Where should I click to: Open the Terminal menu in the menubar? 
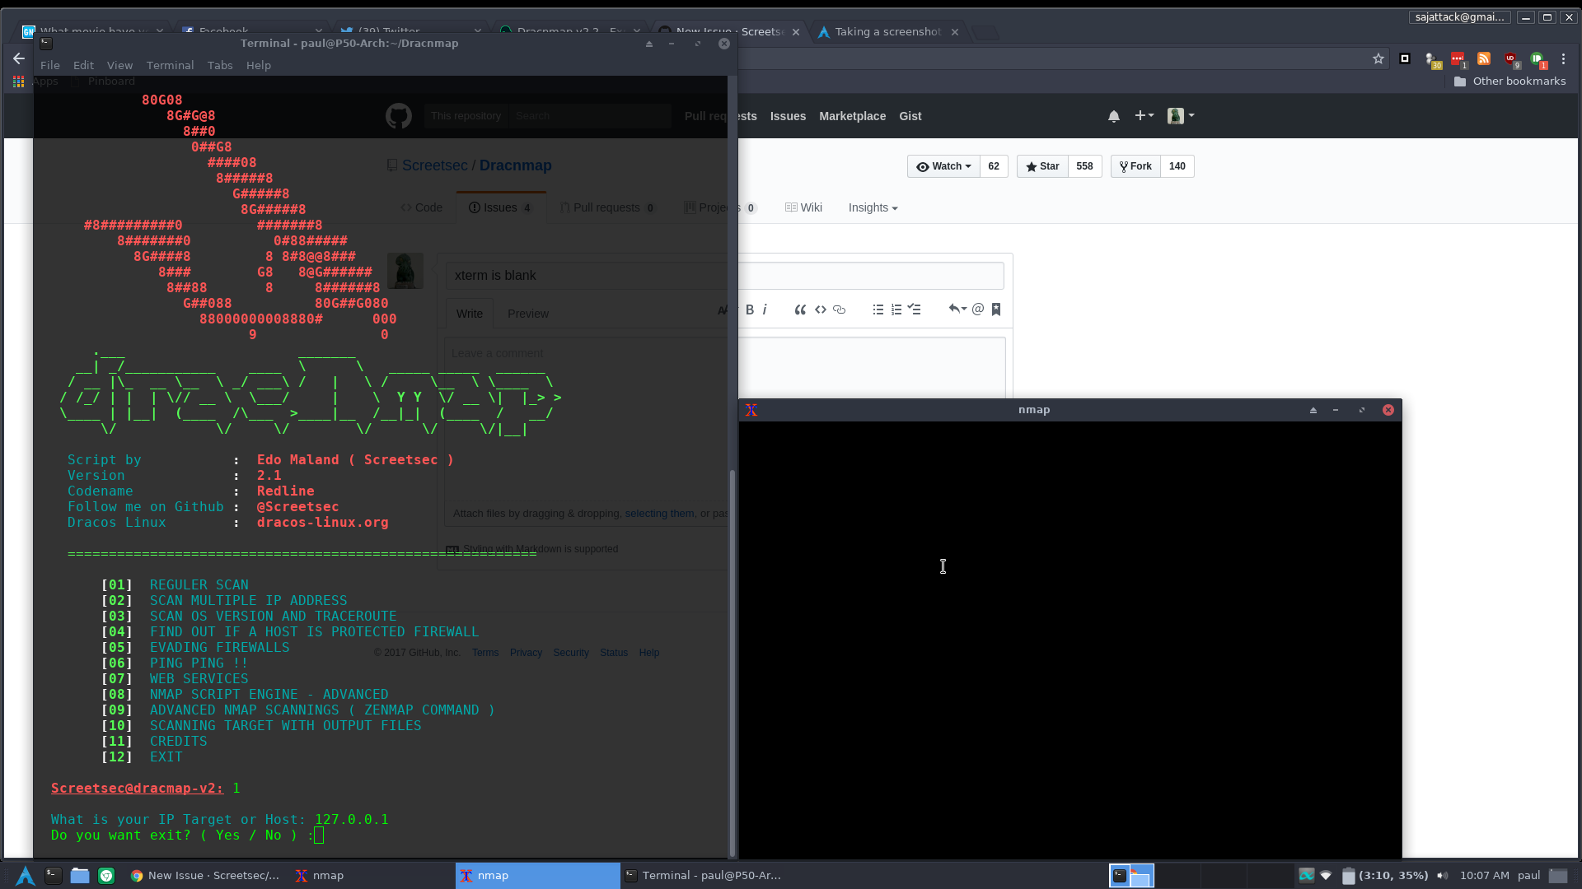point(170,65)
